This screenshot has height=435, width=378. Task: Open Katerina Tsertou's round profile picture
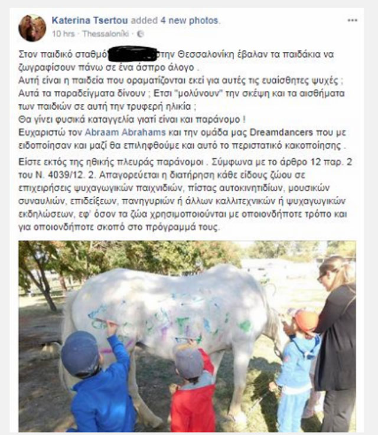pyautogui.click(x=32, y=28)
